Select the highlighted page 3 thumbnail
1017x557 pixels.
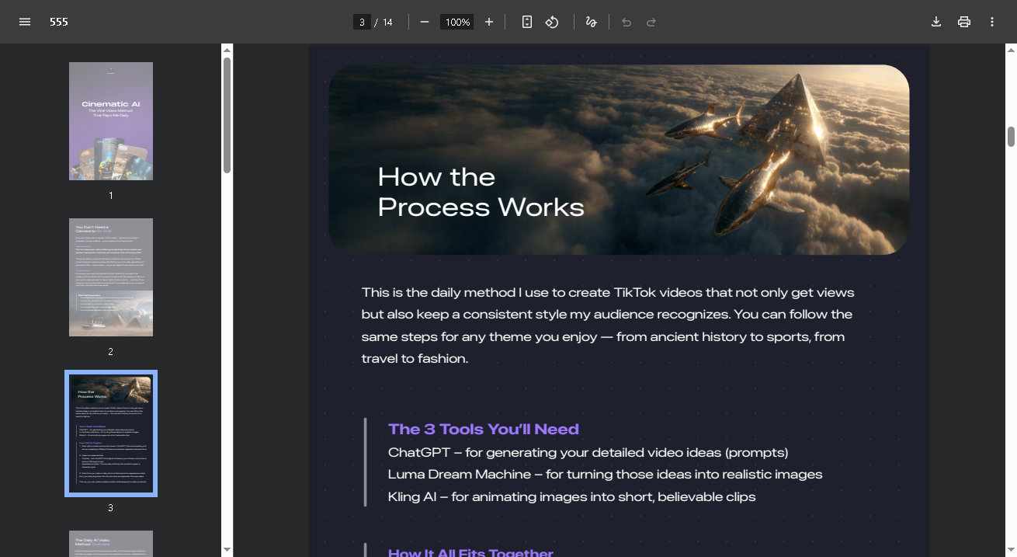(111, 433)
